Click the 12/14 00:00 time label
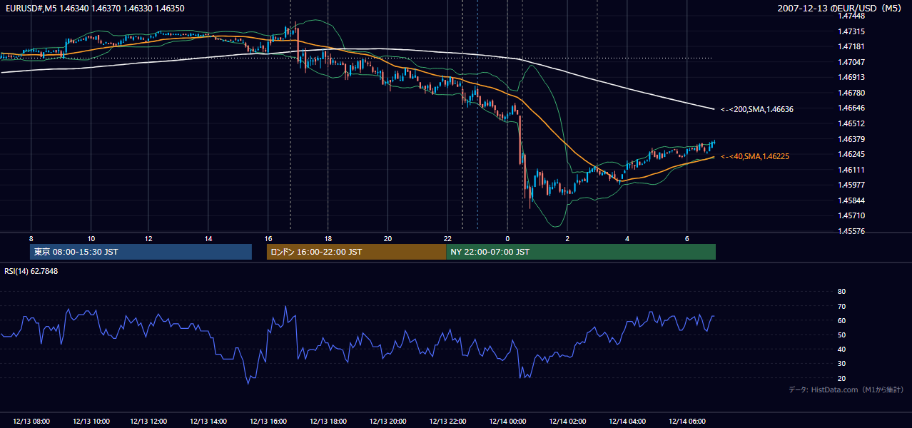912x428 pixels. [x=507, y=422]
